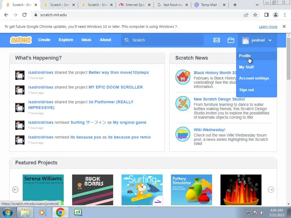The image size is (291, 218).
Task: Open Better way than move(10)steps project link
Action: [119, 72]
